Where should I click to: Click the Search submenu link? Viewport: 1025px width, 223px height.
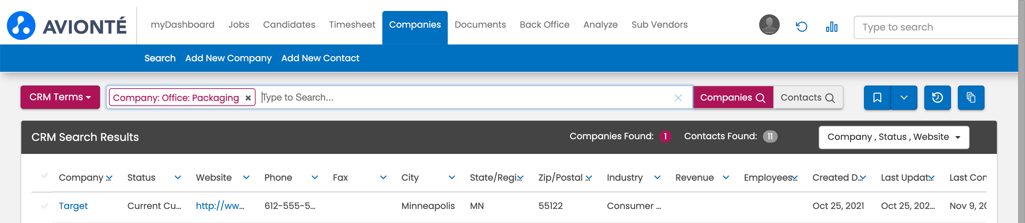160,58
